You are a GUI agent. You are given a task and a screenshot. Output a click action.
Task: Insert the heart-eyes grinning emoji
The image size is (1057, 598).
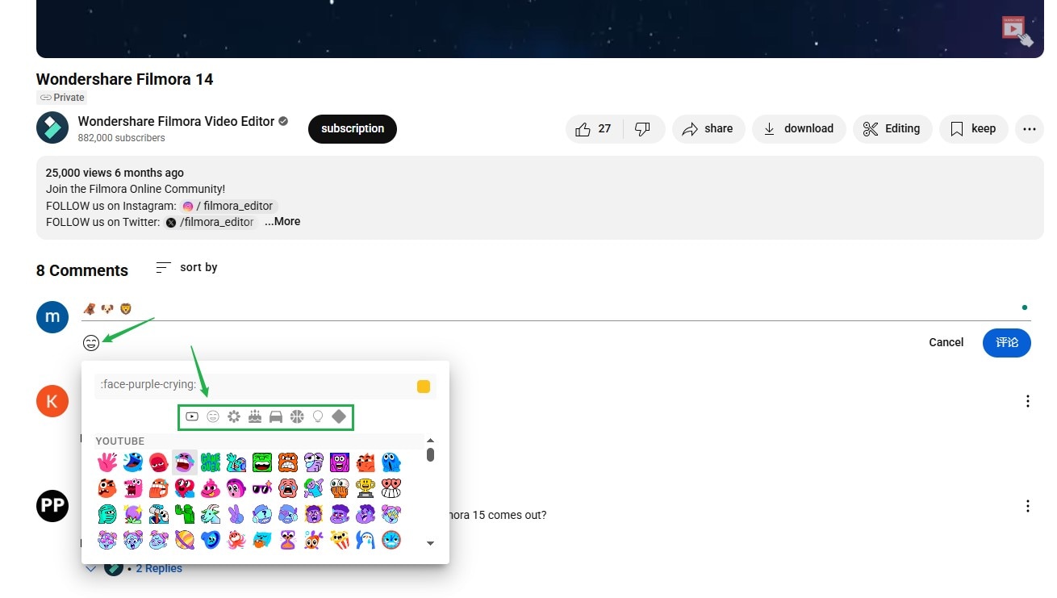(391, 488)
